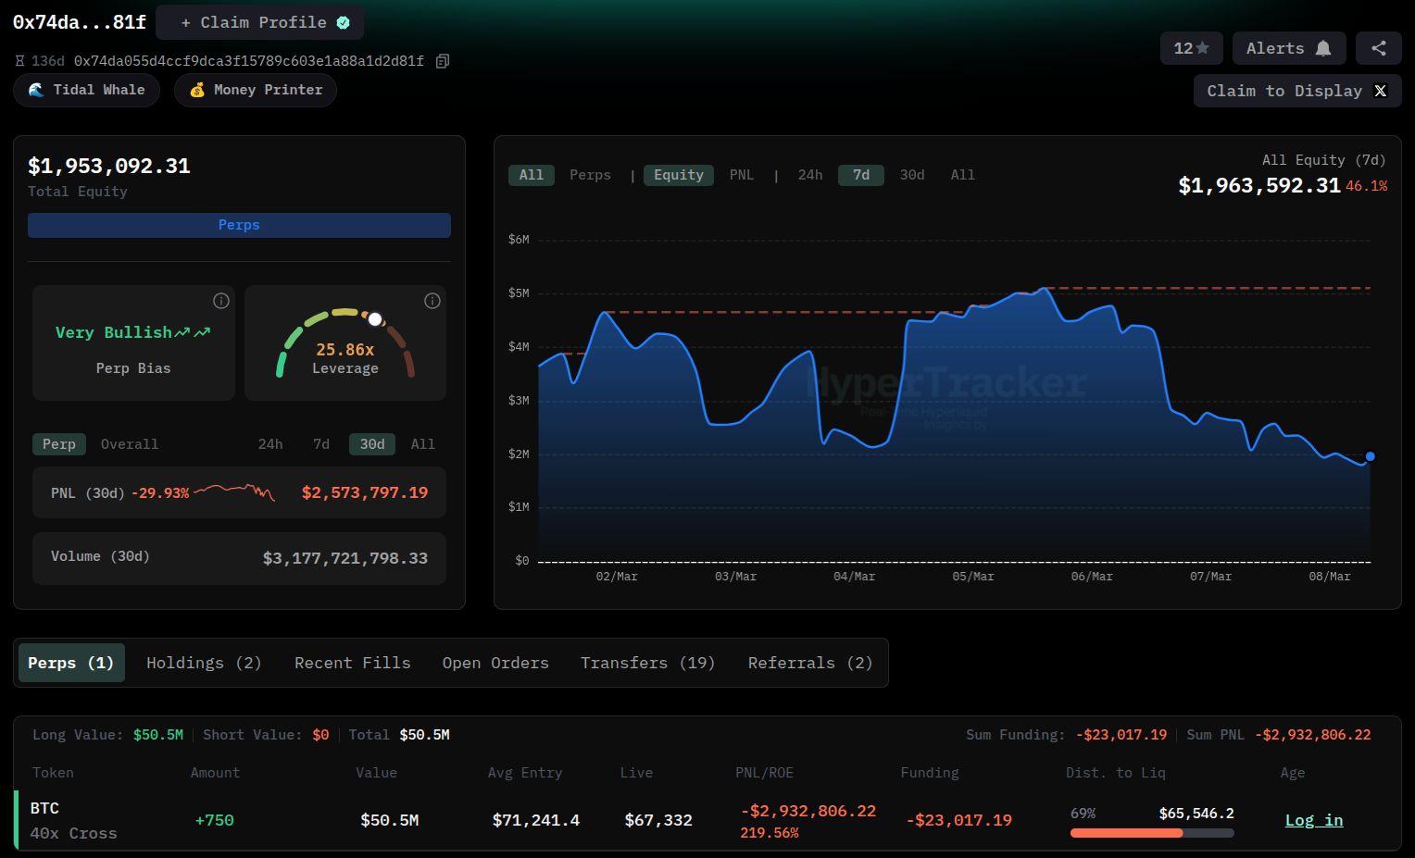
Task: Click the 12-star rating badge
Action: pos(1191,47)
